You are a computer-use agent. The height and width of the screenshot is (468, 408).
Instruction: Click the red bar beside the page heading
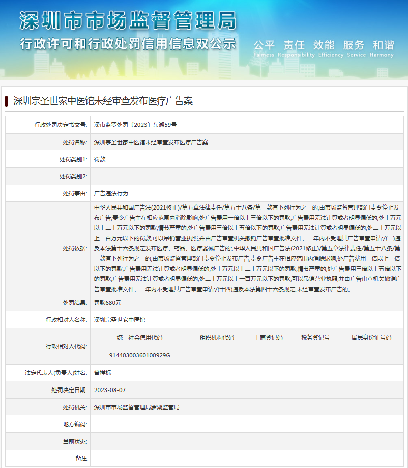tap(7, 101)
